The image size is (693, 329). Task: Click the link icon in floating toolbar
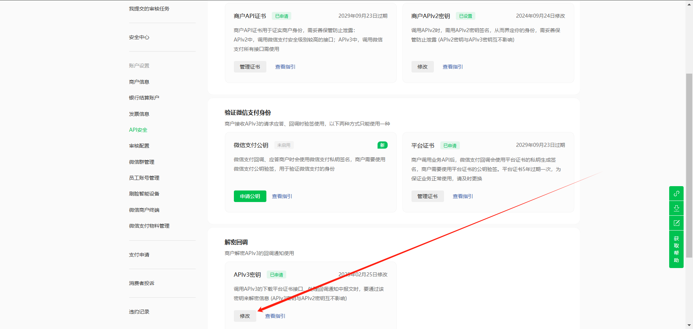point(676,193)
